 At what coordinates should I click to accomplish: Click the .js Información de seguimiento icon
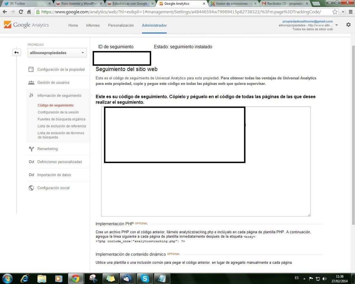point(31,95)
